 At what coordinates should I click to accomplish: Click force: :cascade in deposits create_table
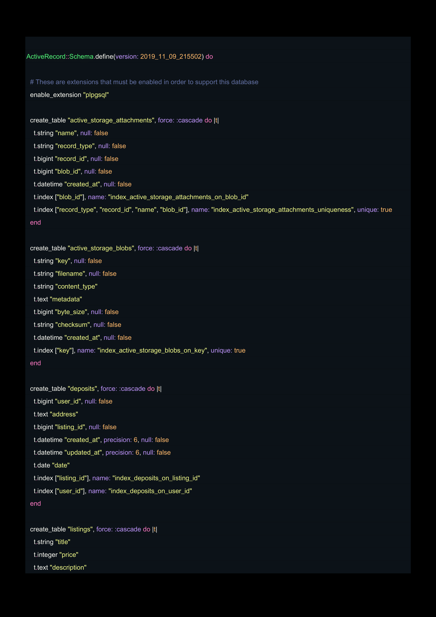123,389
